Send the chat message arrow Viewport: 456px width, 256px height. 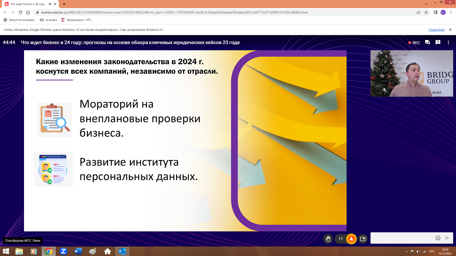(x=447, y=238)
